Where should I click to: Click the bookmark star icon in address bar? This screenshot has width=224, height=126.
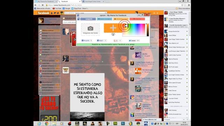(x=185, y=5)
